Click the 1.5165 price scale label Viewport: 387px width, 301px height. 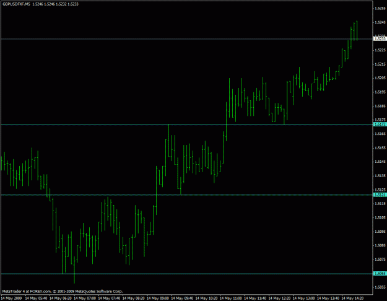380,134
